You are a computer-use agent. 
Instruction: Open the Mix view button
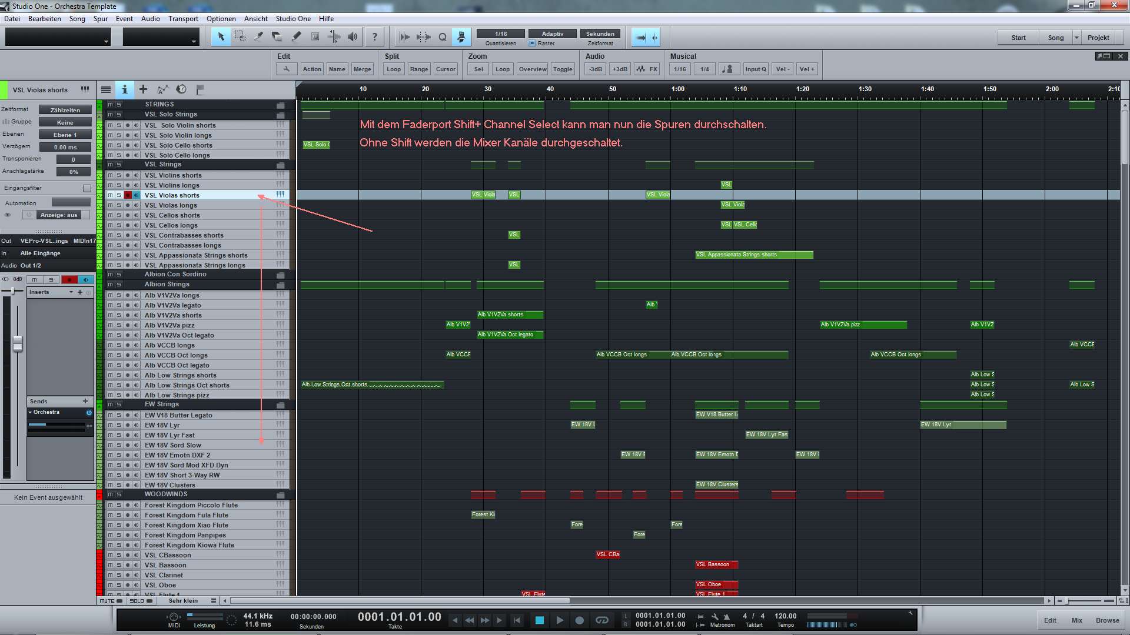point(1076,620)
